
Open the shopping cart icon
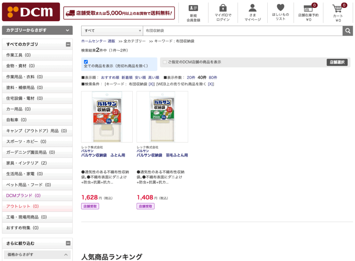coord(337,8)
